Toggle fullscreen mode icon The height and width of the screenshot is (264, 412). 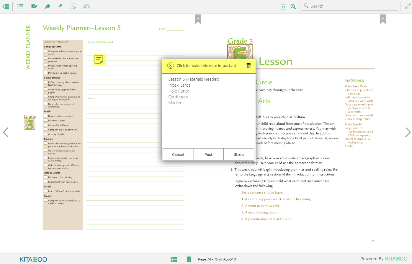408,6
